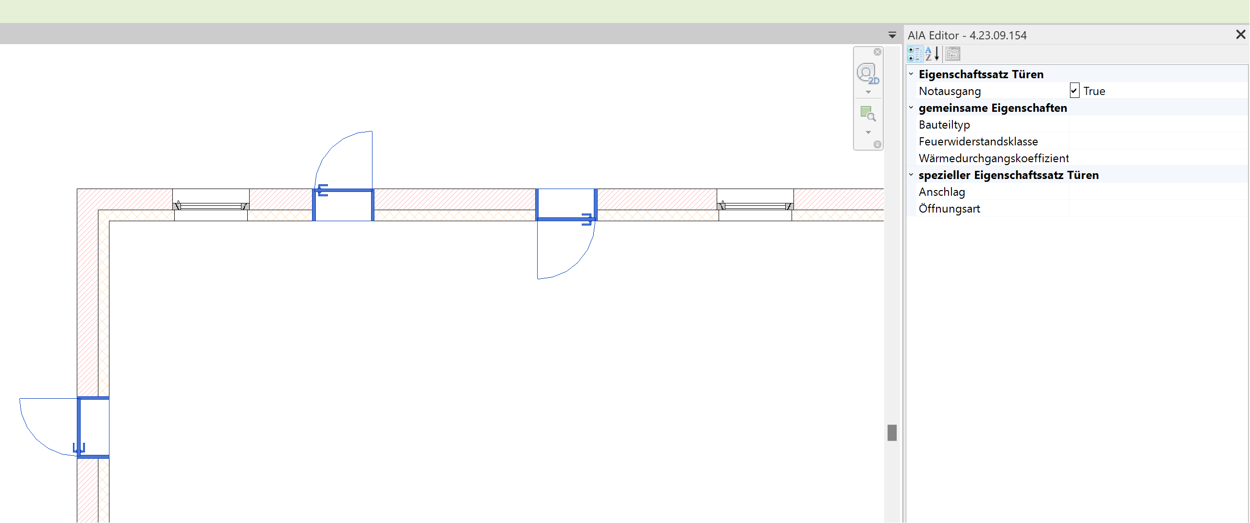Click the vertical scrollbar thumb of drawing
1250x523 pixels.
892,432
